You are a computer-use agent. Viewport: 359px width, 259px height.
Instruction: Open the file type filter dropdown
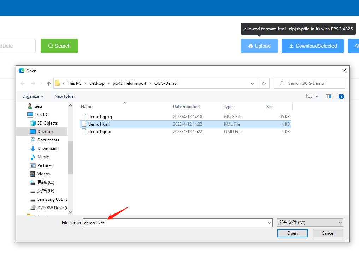[310, 222]
